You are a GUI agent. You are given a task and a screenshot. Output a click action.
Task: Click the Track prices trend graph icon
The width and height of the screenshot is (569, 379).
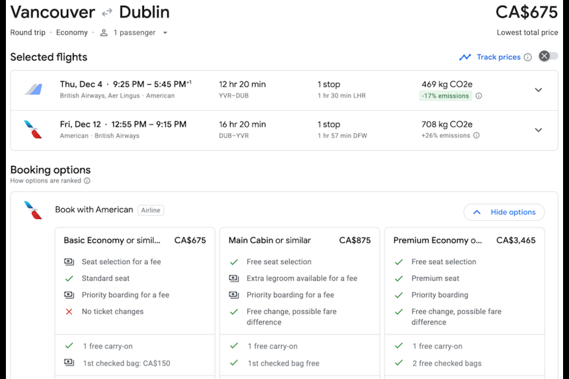pos(465,57)
